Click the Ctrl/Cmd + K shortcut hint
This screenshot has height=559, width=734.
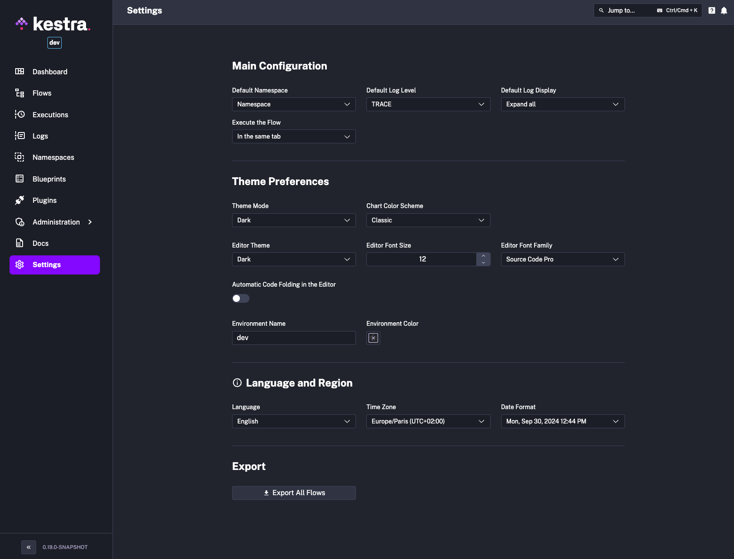[681, 10]
